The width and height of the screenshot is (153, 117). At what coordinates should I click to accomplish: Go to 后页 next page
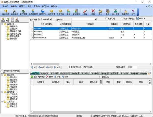tap(49, 67)
